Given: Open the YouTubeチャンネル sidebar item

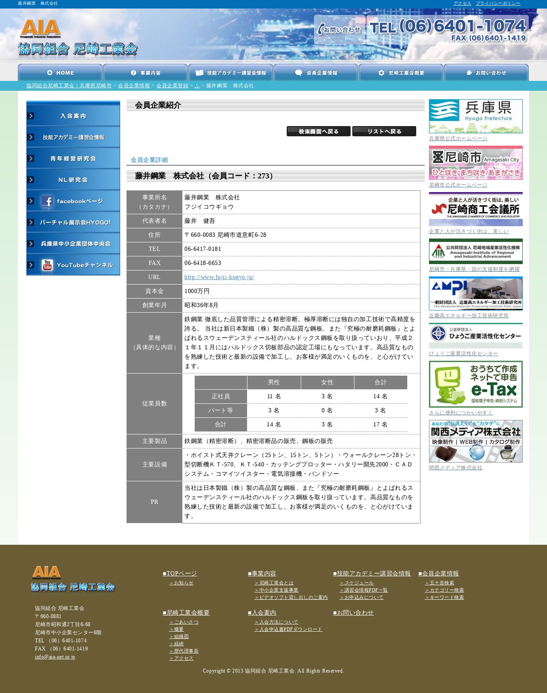Looking at the screenshot, I should coord(73,265).
